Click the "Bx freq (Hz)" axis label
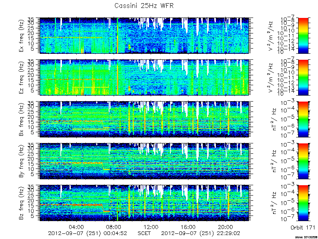318x239 pixels. (21, 119)
